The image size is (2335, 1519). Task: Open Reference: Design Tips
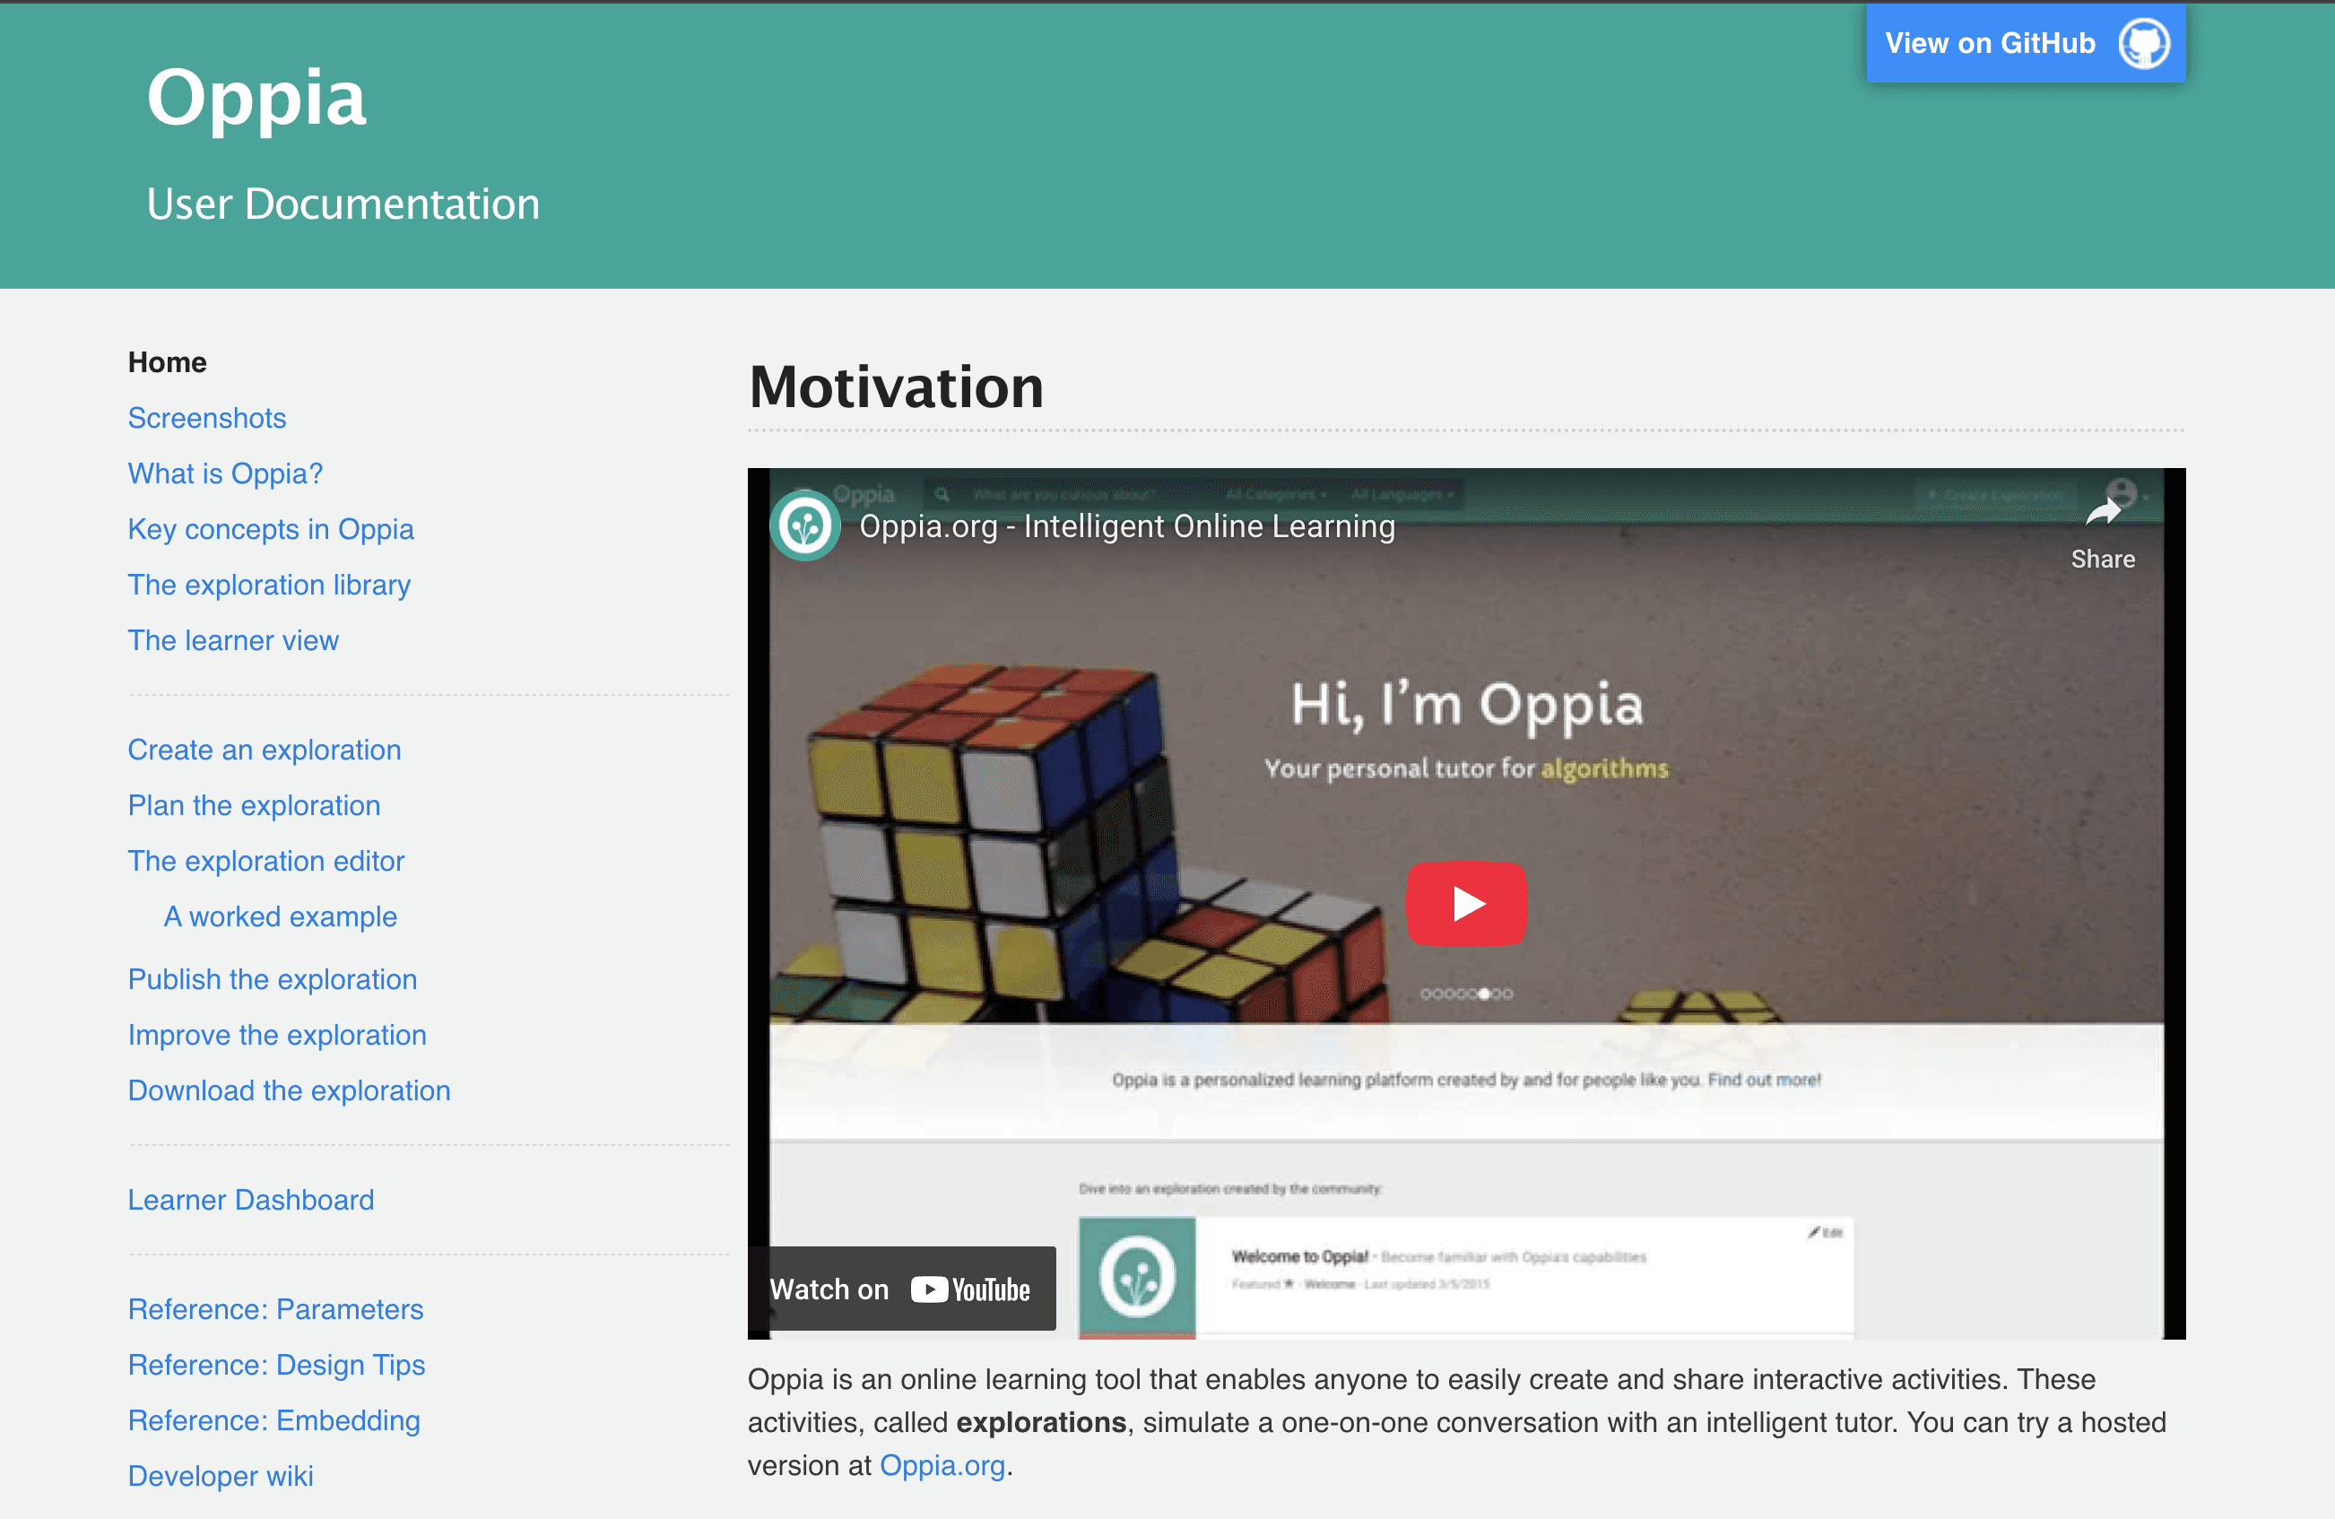click(277, 1365)
